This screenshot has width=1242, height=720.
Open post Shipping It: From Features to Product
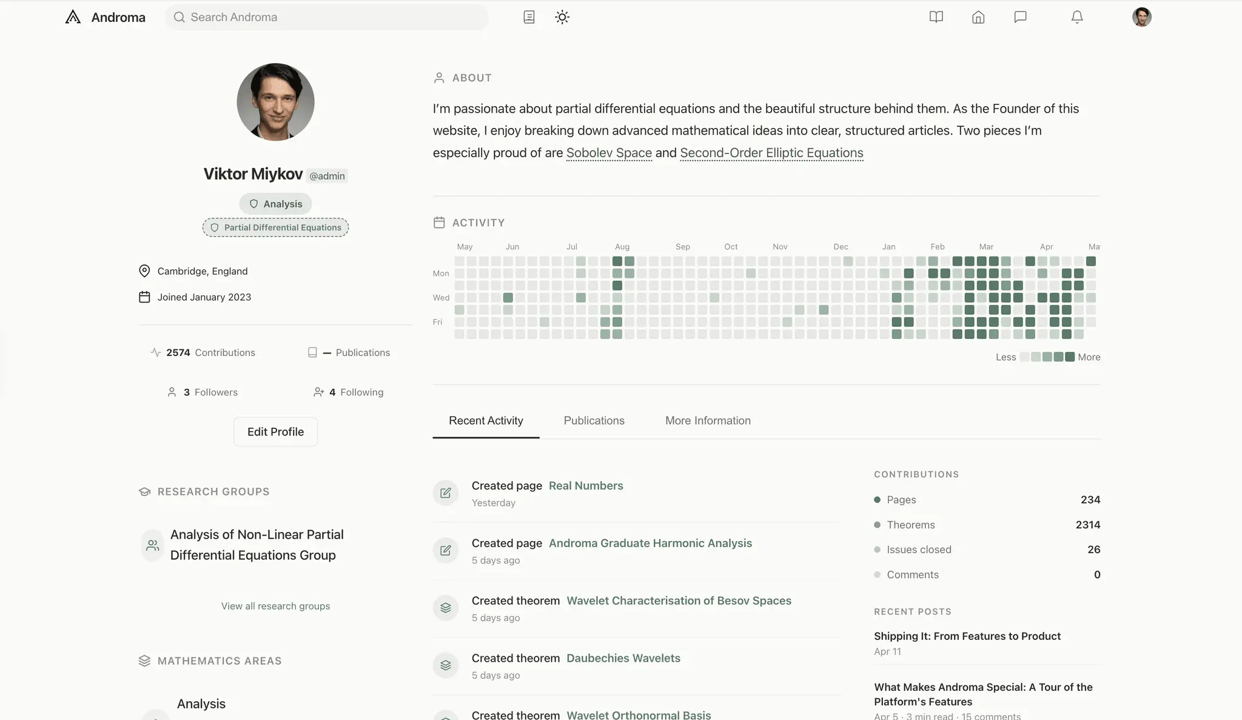[x=967, y=636]
